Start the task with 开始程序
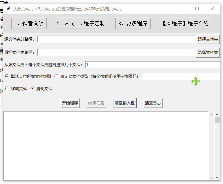The height and width of the screenshot is (184, 223). tap(70, 103)
